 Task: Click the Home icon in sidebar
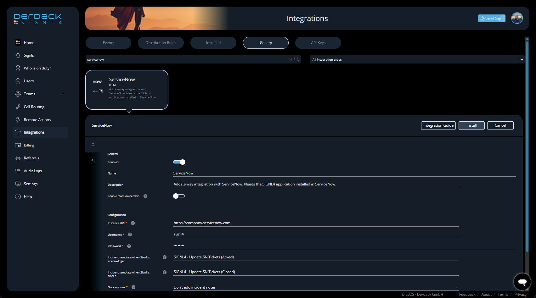point(18,42)
